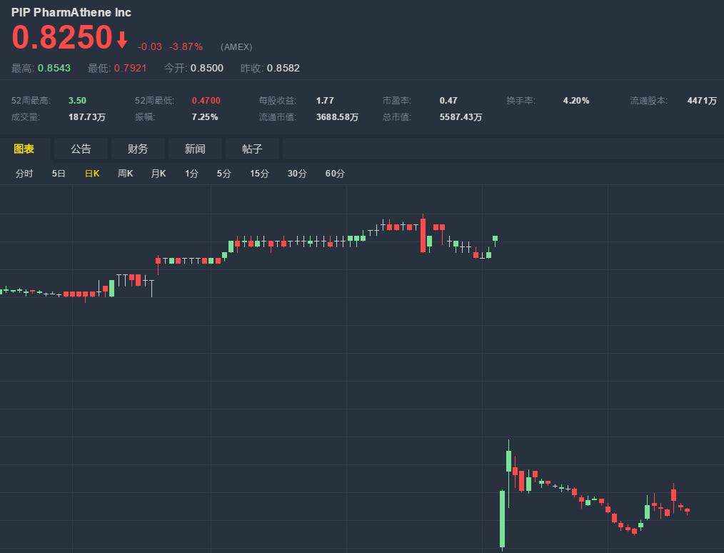Open the 帖子 tab
The image size is (724, 553).
tap(252, 149)
